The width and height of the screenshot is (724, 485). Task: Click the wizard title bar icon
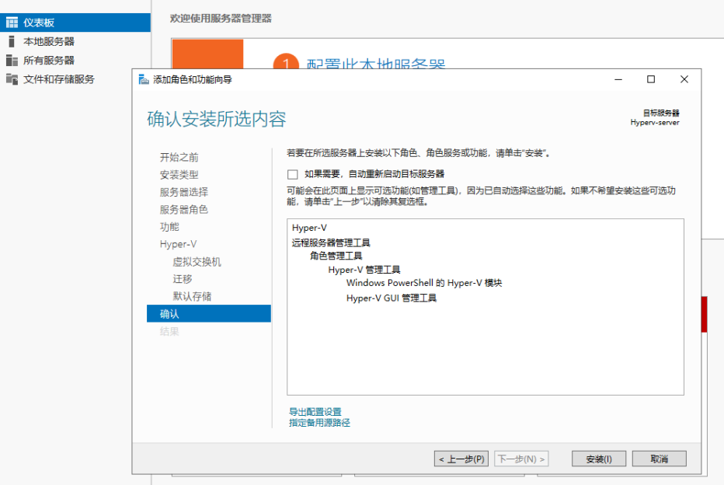point(144,79)
